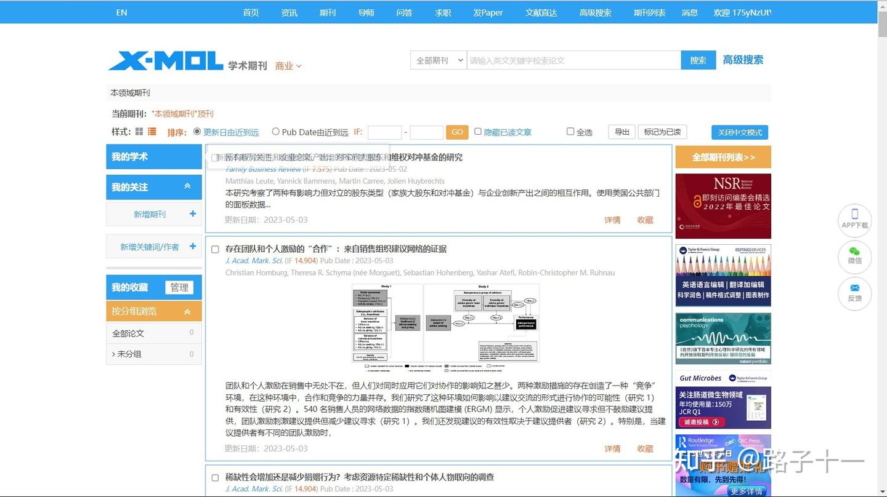Enable the 隐藏已读文章 checkbox
Viewport: 887px width, 497px height.
478,131
